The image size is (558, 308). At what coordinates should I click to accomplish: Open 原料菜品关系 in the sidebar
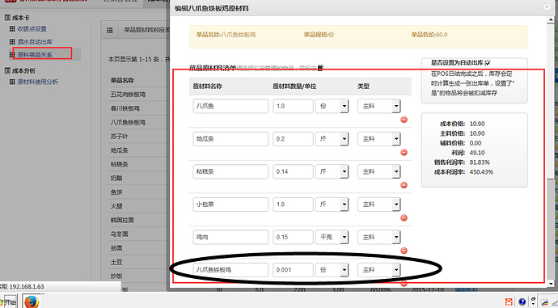pyautogui.click(x=35, y=55)
